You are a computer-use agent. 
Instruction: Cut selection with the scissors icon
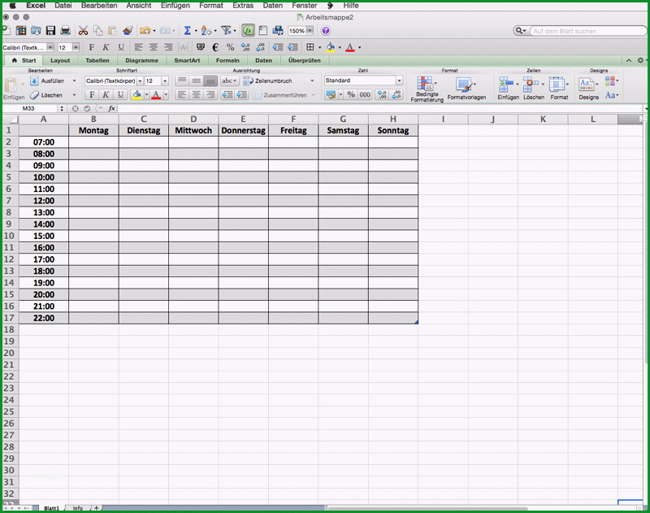click(x=83, y=31)
